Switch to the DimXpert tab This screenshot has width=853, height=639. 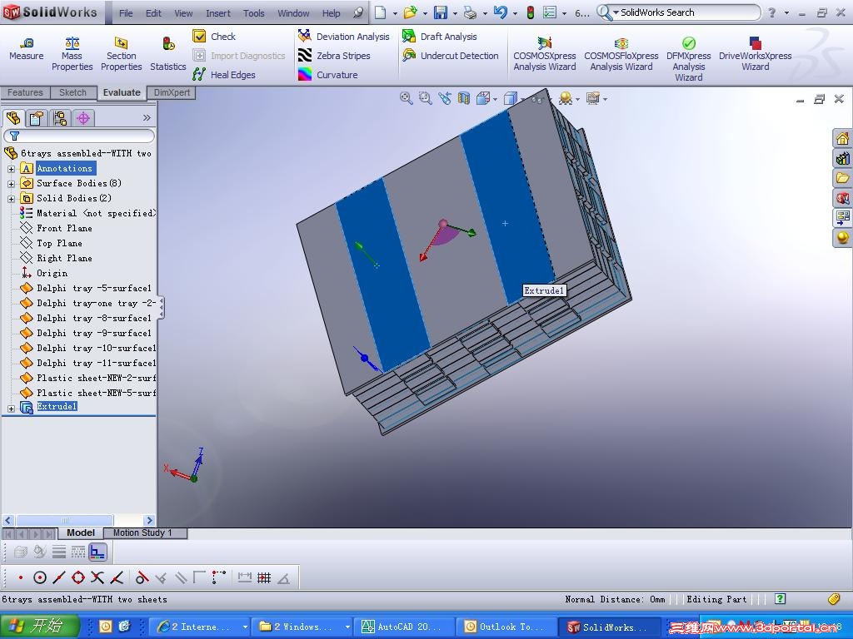point(172,92)
